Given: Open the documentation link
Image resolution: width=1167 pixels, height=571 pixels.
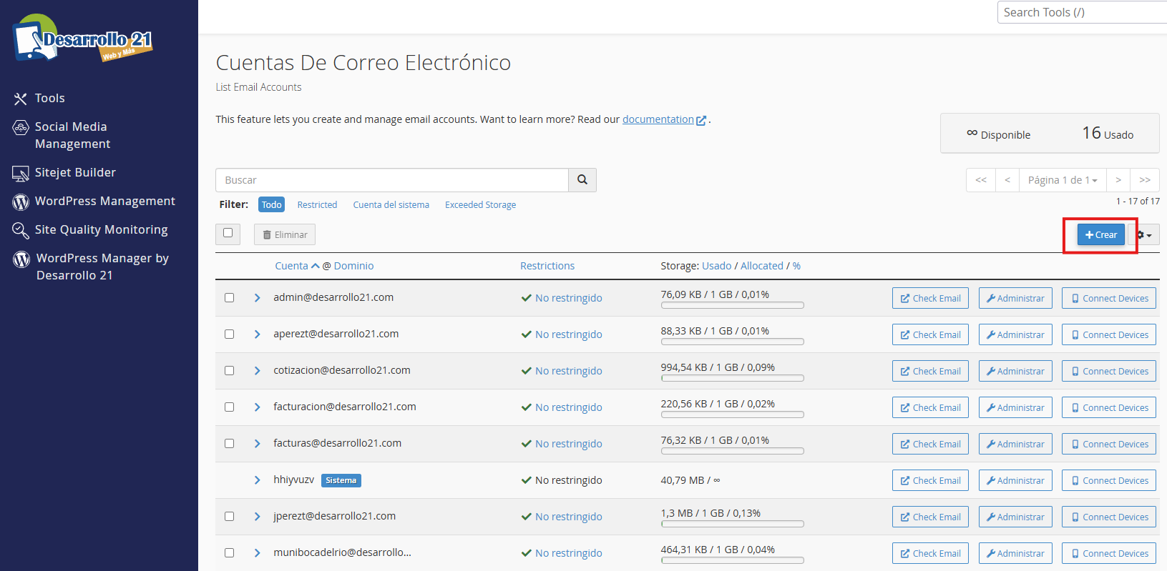Looking at the screenshot, I should [658, 119].
